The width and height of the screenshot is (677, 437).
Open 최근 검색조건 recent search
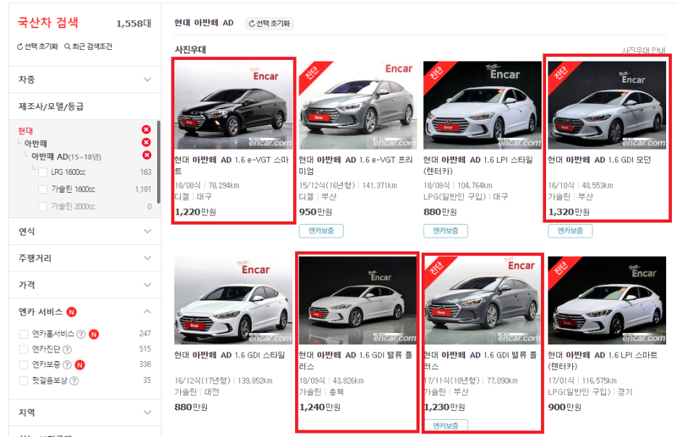88,46
